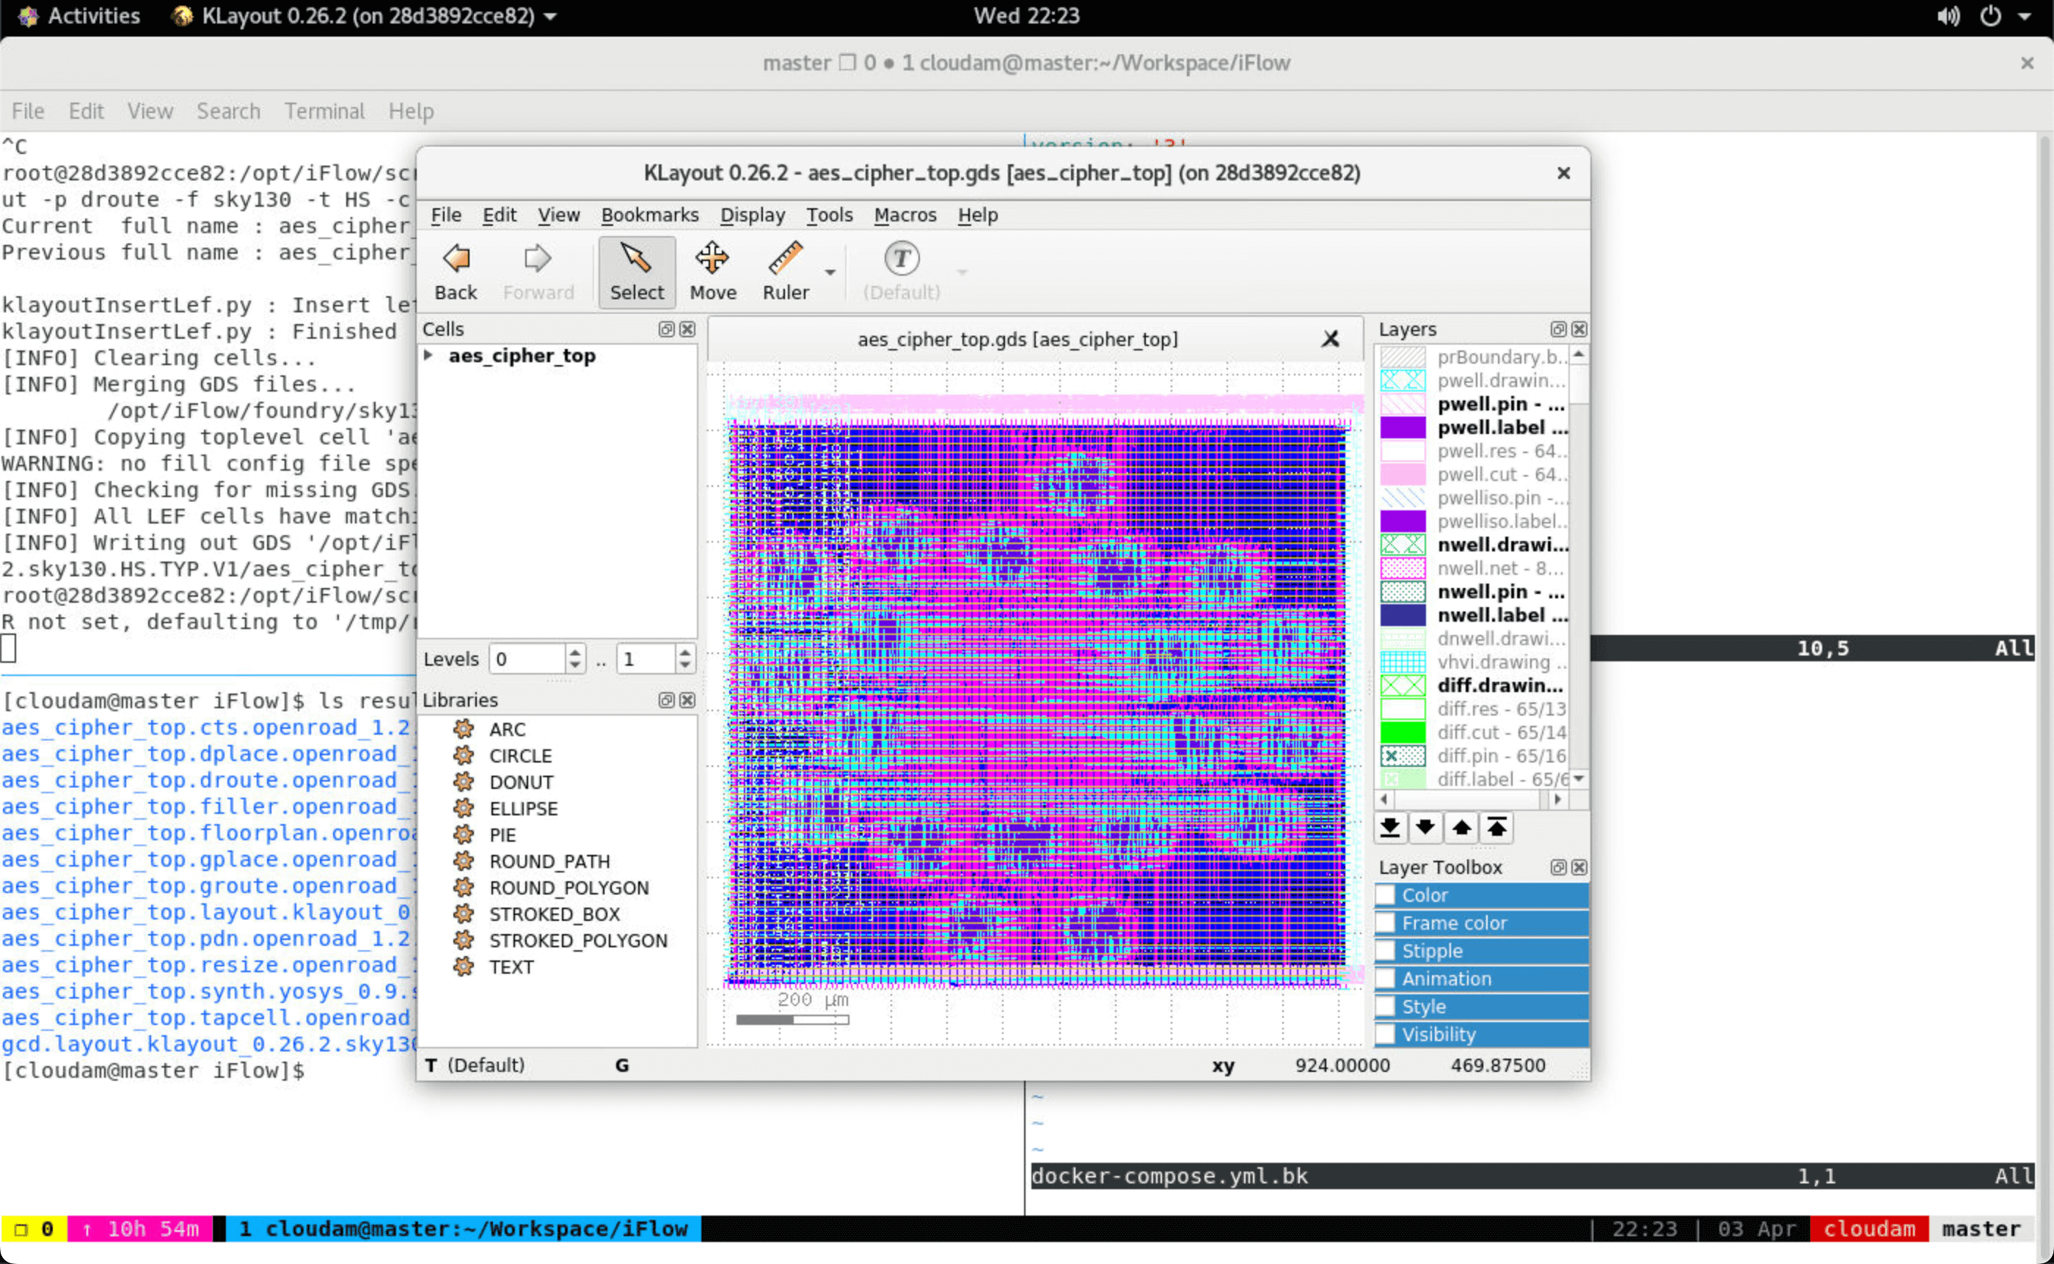The height and width of the screenshot is (1264, 2054).
Task: Open KLayout Edit menu
Action: 500,216
